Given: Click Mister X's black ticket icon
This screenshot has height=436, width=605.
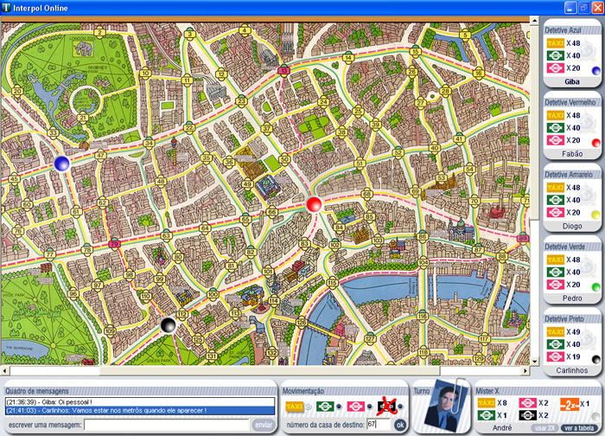Looking at the screenshot, I should [x=527, y=415].
